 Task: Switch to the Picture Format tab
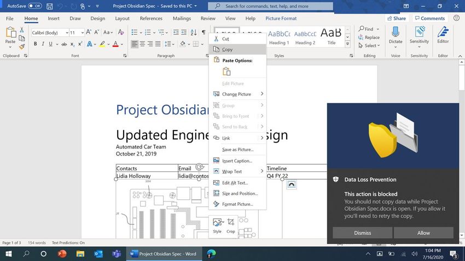click(x=281, y=18)
